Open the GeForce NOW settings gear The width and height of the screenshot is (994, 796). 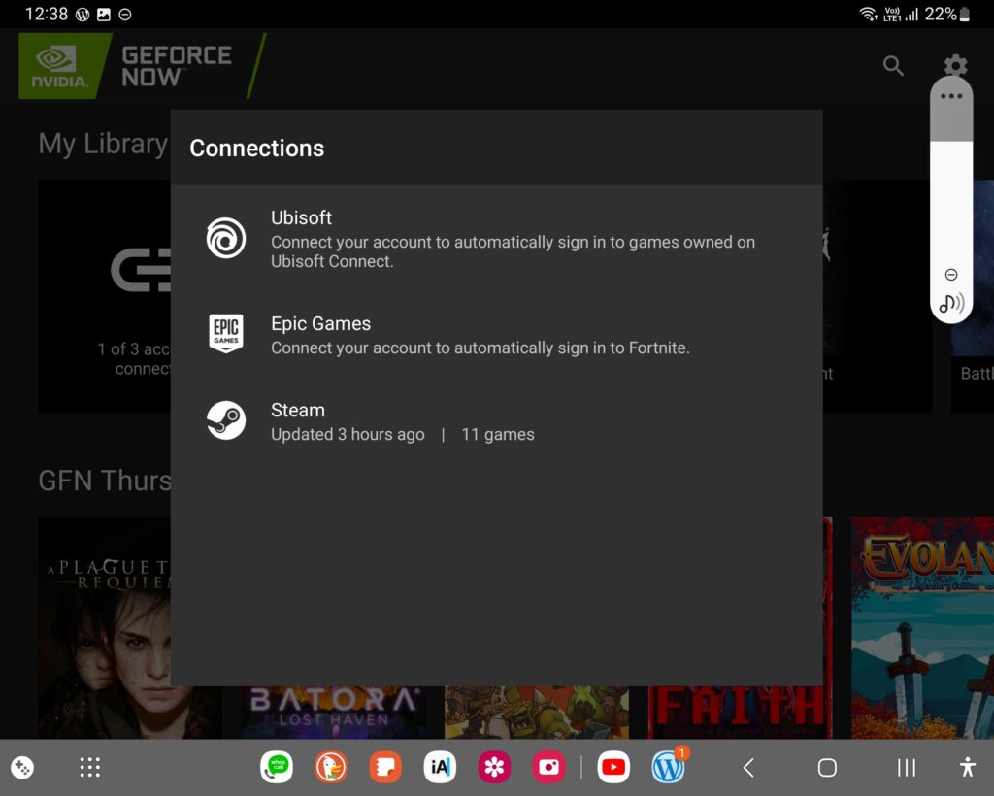tap(956, 65)
